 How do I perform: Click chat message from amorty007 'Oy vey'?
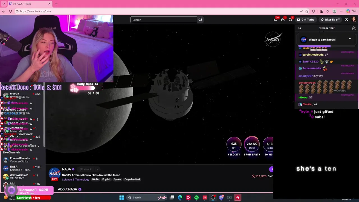[311, 76]
